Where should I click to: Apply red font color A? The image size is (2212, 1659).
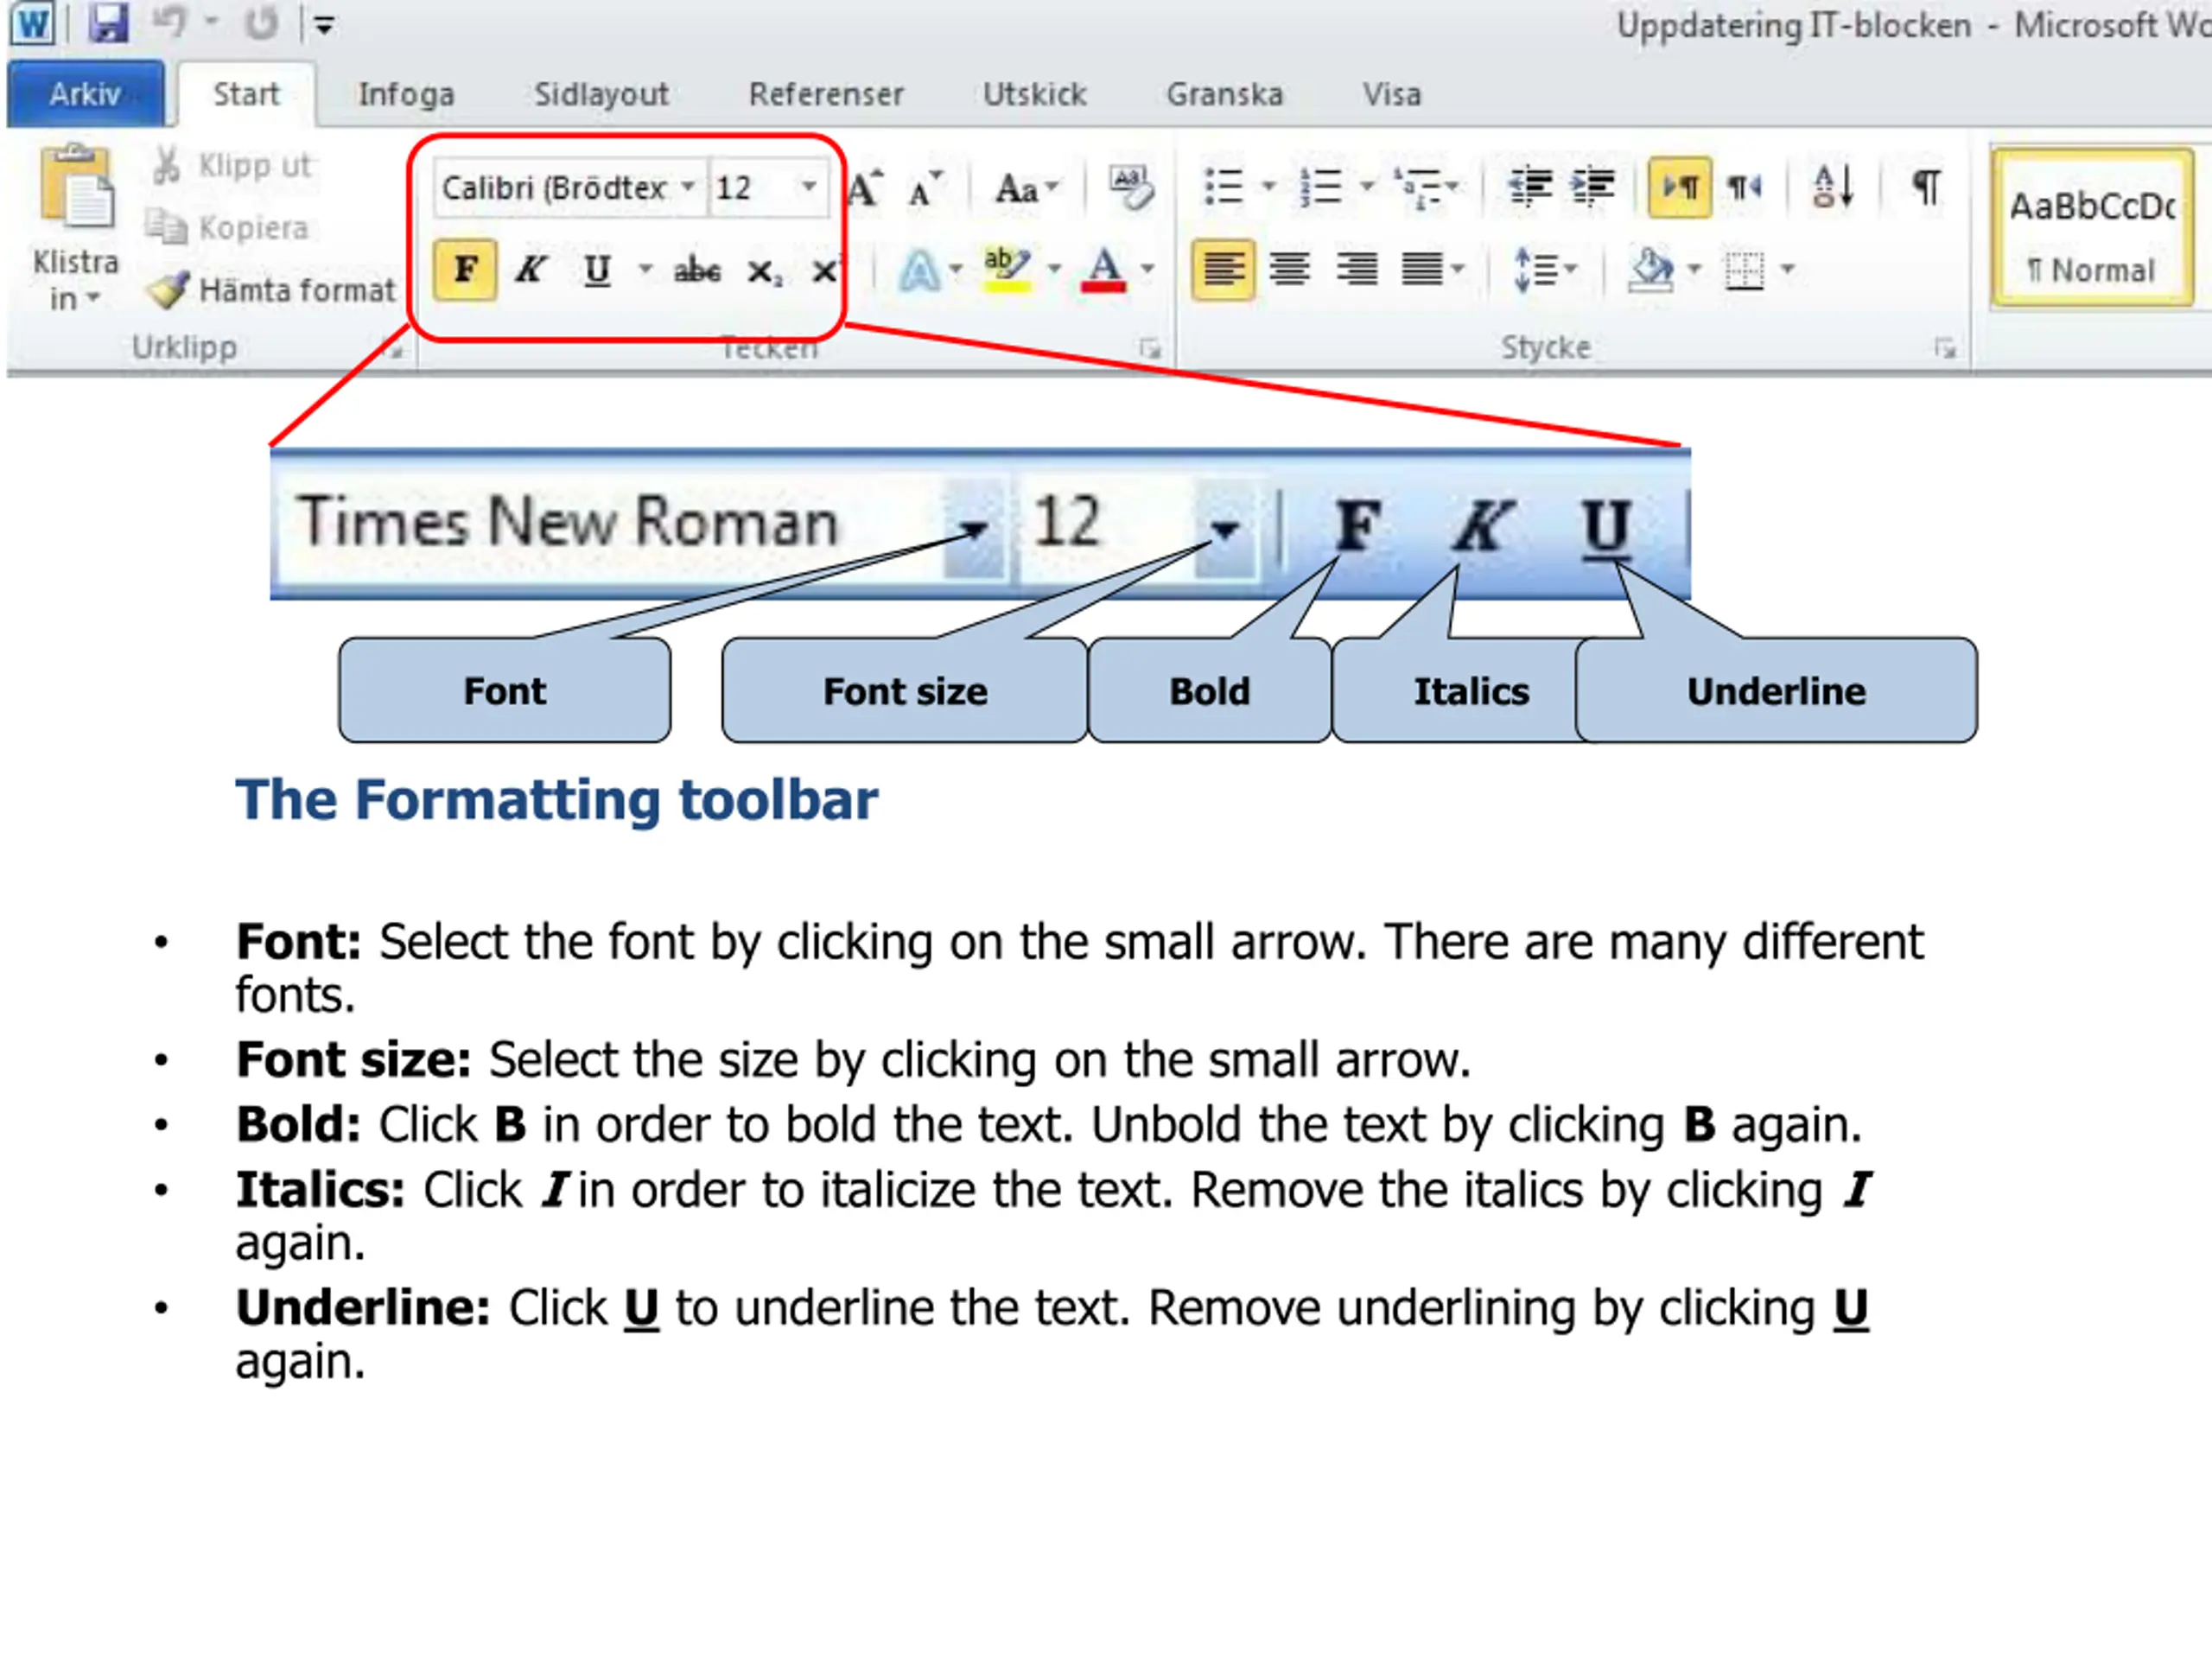tap(1103, 270)
